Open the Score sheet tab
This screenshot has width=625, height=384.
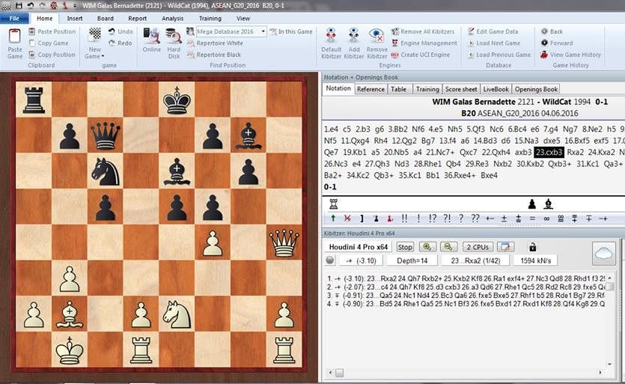(461, 89)
